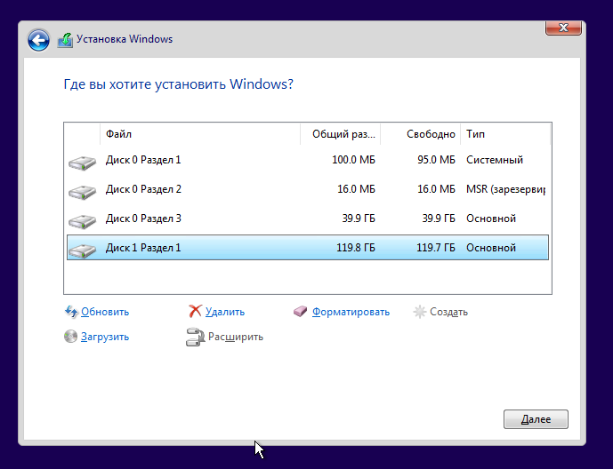Click the 39.9 ГБ total size cell
This screenshot has height=469, width=613.
tap(359, 219)
